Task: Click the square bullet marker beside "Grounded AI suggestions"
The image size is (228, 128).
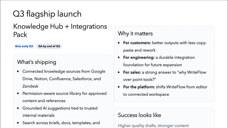Action: click(18, 108)
